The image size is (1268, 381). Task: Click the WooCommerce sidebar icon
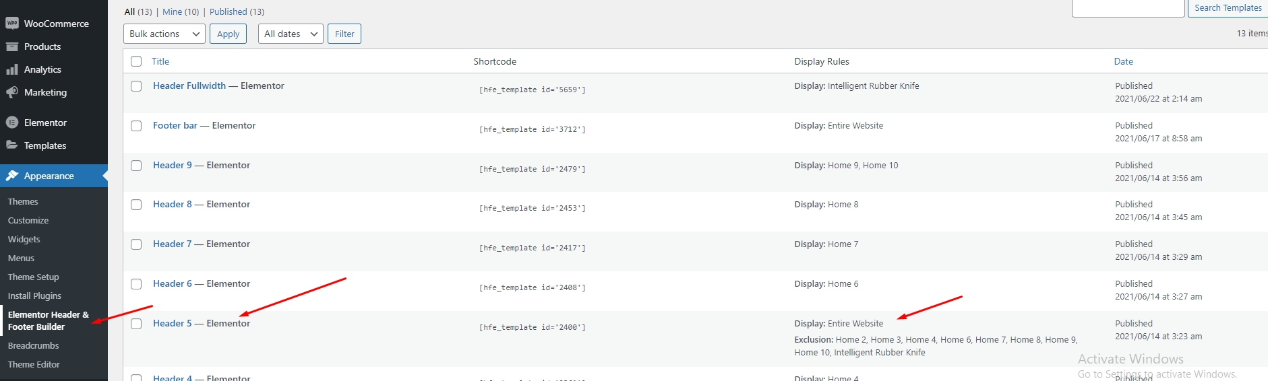pyautogui.click(x=11, y=24)
